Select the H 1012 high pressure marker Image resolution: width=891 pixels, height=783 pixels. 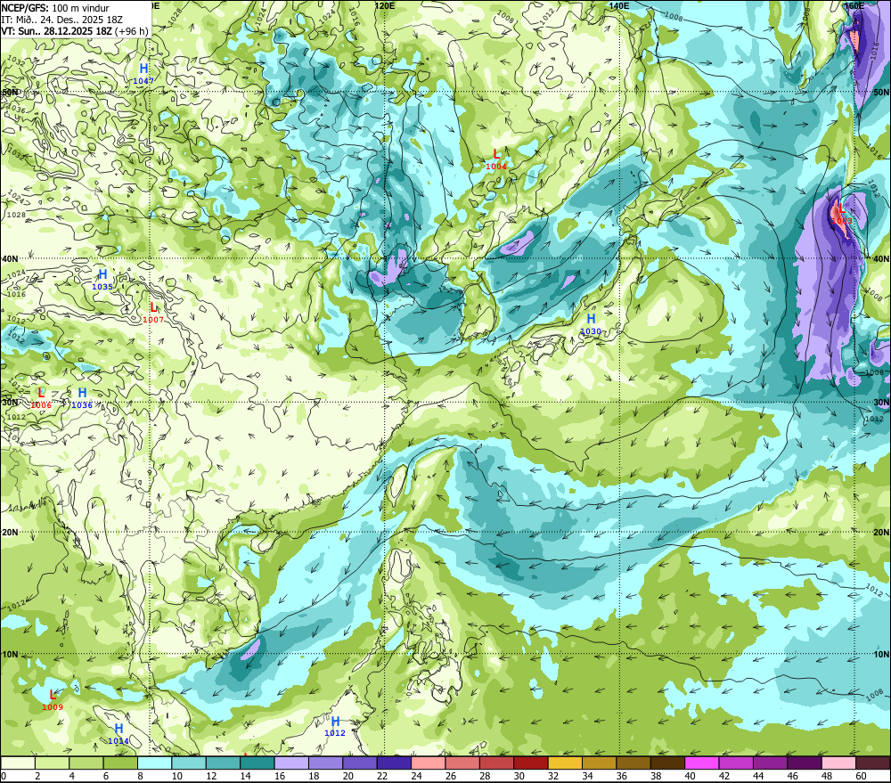coord(335,727)
